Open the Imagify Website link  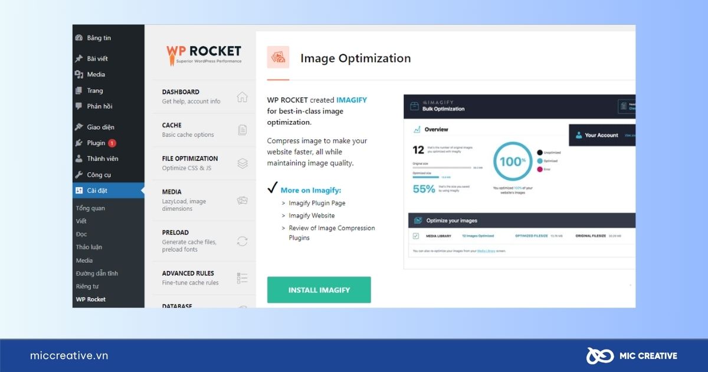point(312,216)
